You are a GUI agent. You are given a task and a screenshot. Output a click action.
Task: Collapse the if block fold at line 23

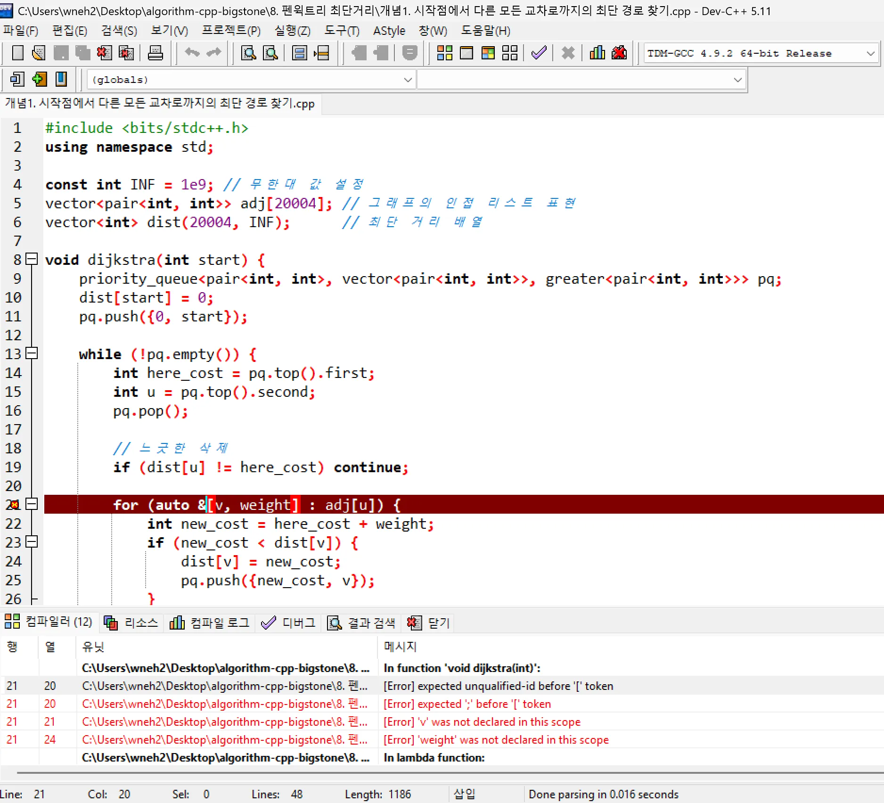[32, 541]
